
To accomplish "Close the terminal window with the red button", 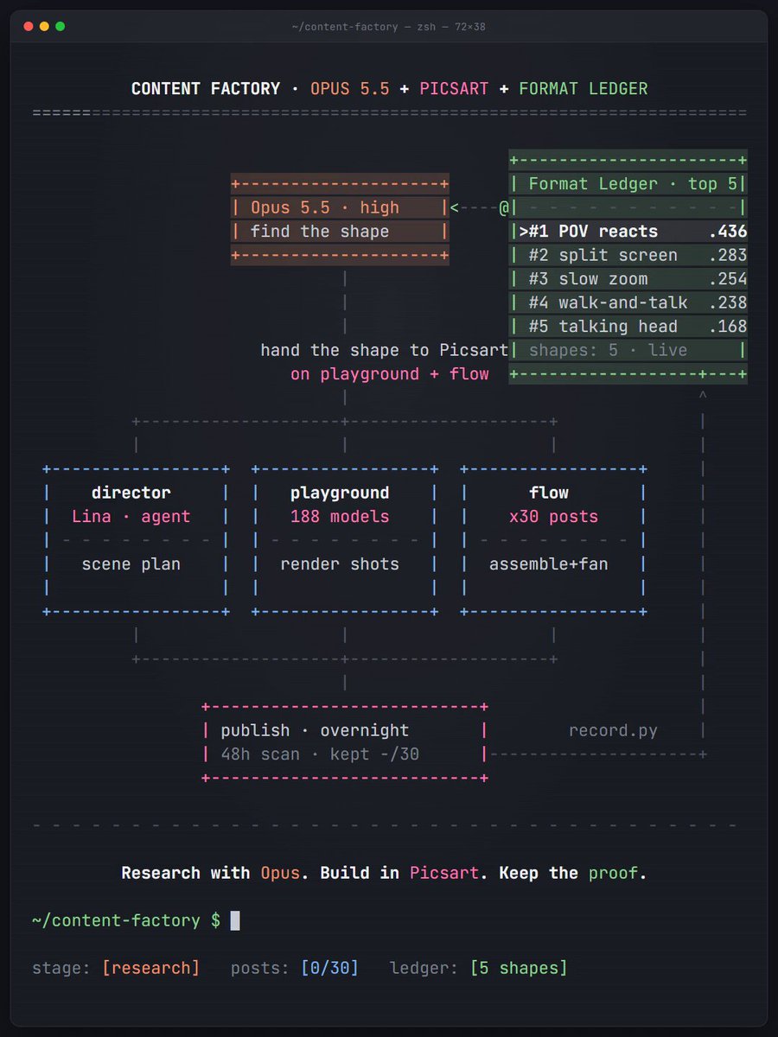I will click(x=29, y=27).
